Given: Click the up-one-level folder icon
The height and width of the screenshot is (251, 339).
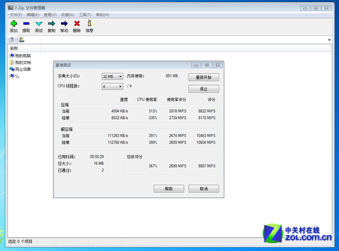Looking at the screenshot, I should point(12,40).
